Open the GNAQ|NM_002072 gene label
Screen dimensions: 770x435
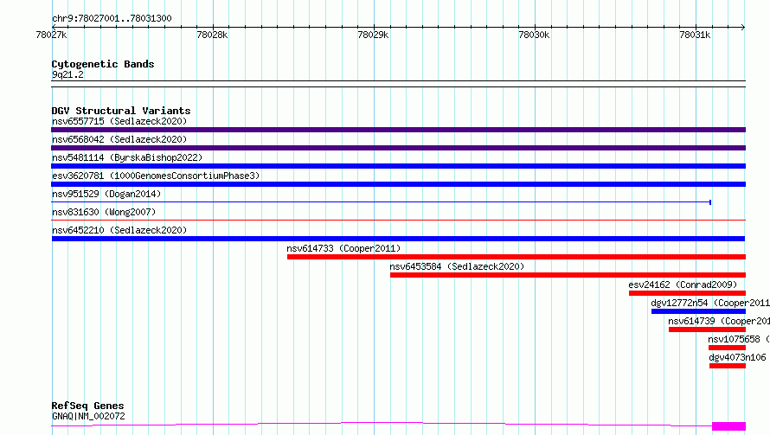[x=88, y=416]
